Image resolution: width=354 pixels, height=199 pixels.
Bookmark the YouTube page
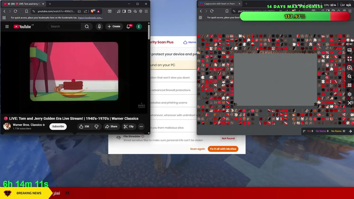tap(27, 11)
